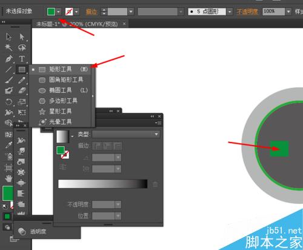Open gradient aspect ratio dropdown

118,169
